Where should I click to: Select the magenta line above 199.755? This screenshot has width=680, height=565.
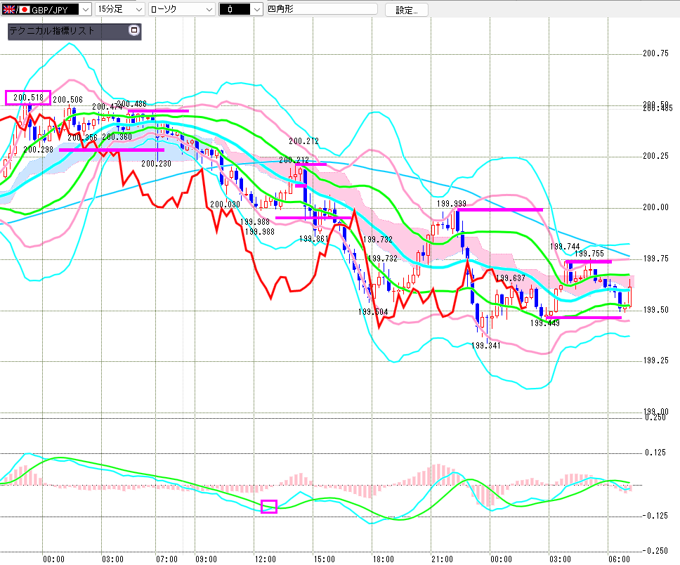588,261
